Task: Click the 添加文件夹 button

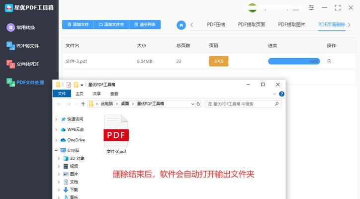Action: click(111, 24)
